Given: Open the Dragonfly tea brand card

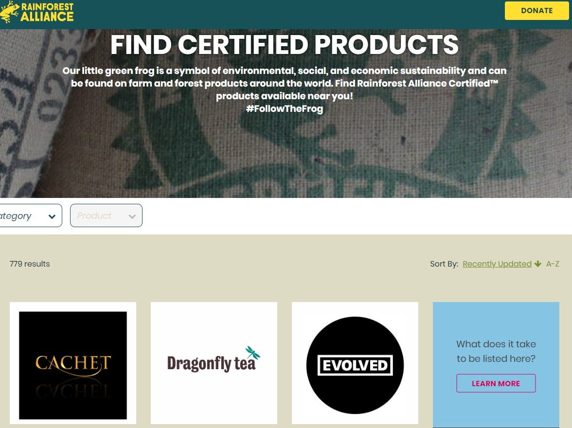Looking at the screenshot, I should [214, 363].
